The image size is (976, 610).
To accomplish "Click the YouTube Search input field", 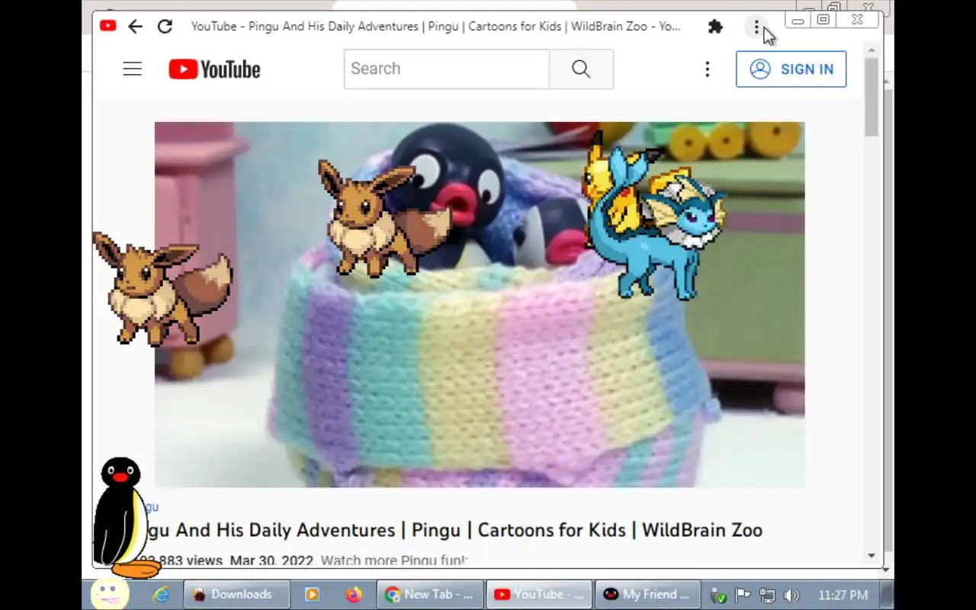I will pyautogui.click(x=447, y=69).
